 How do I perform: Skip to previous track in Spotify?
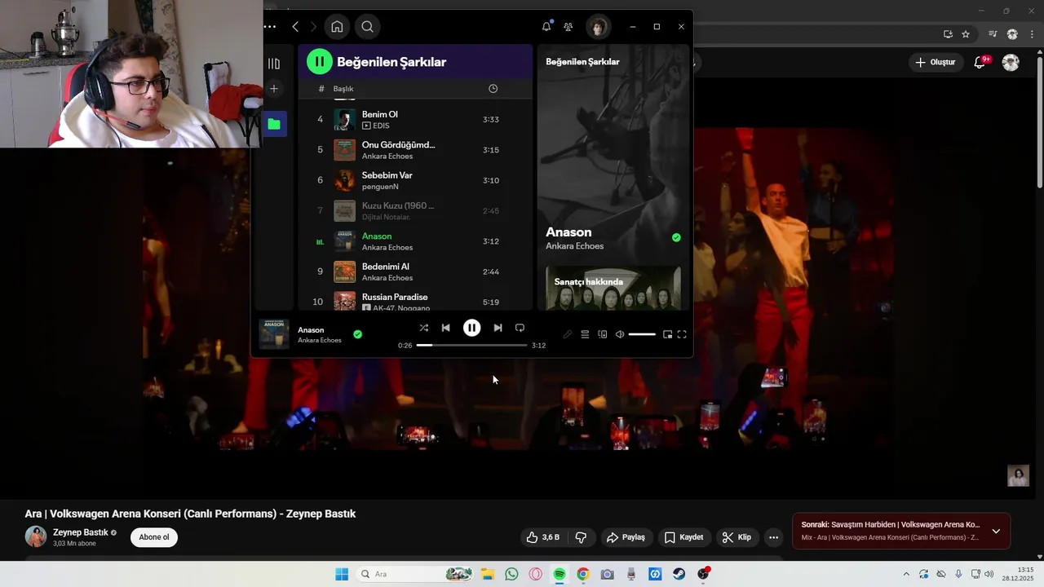click(x=445, y=328)
